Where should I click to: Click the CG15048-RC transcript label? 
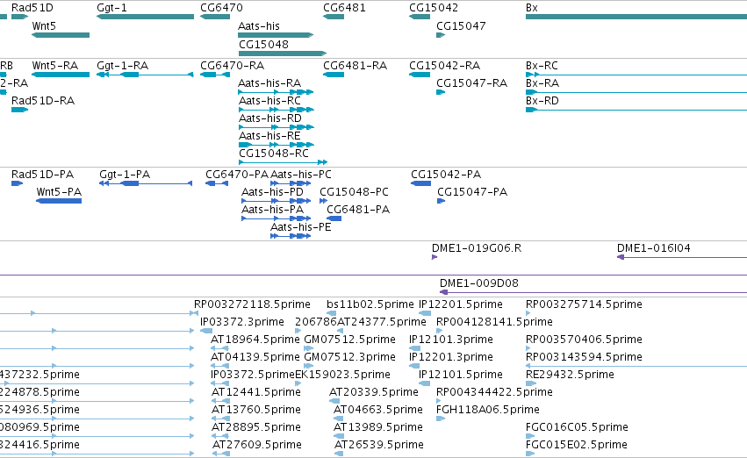pyautogui.click(x=274, y=154)
